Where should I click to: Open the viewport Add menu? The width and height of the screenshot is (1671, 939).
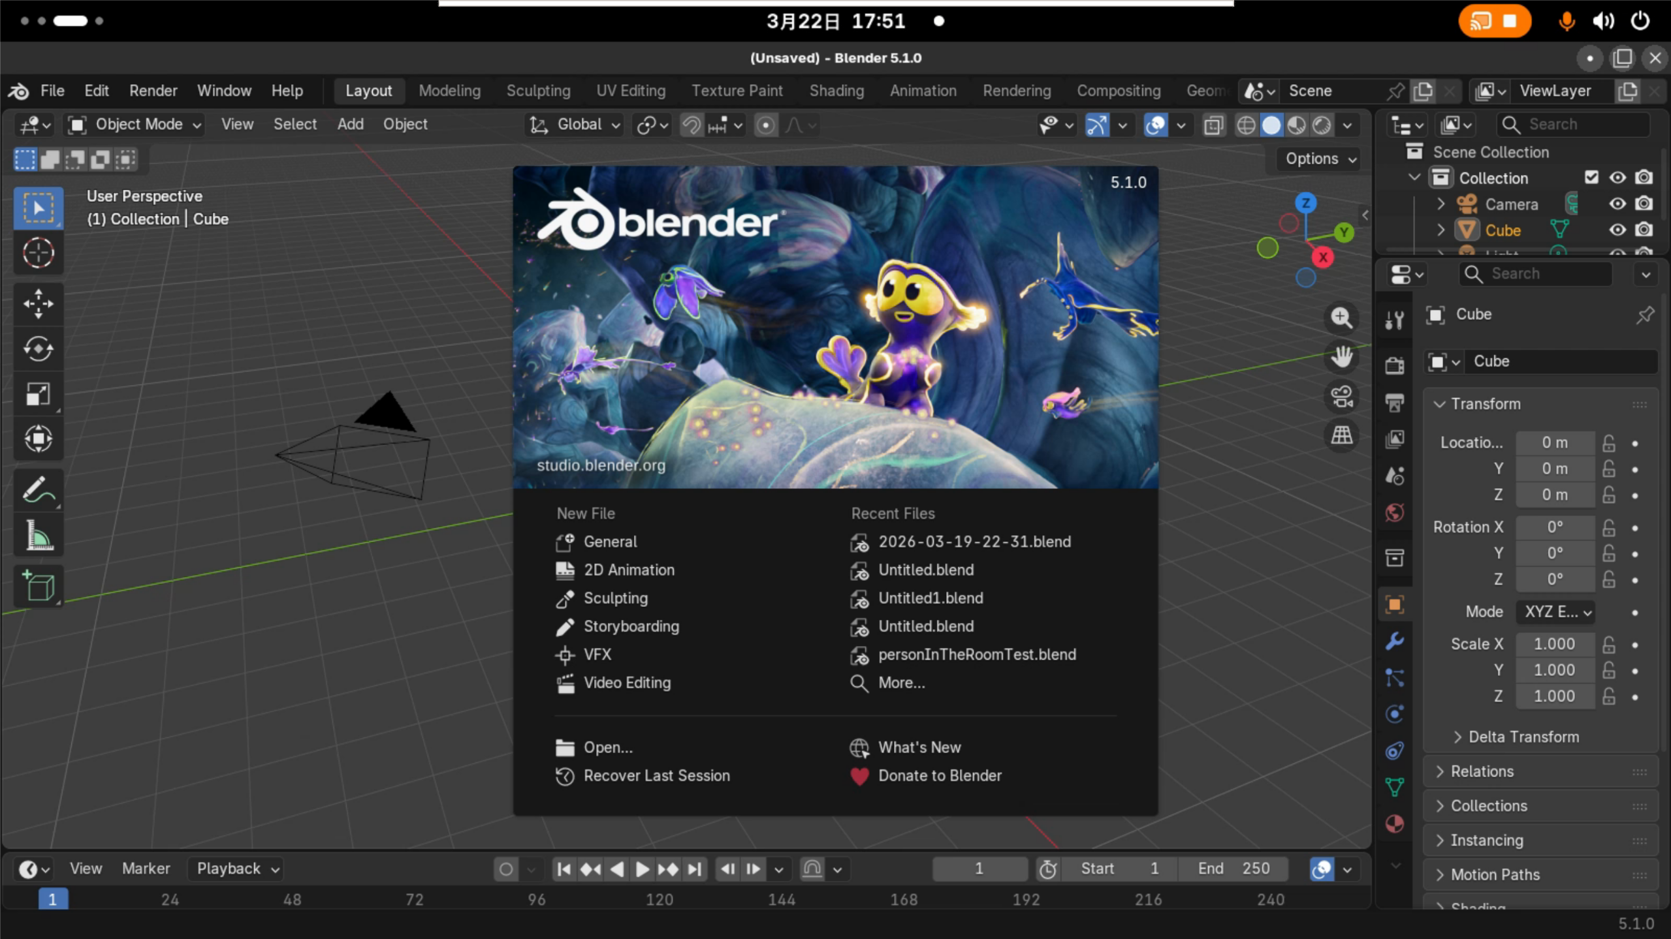click(x=350, y=125)
